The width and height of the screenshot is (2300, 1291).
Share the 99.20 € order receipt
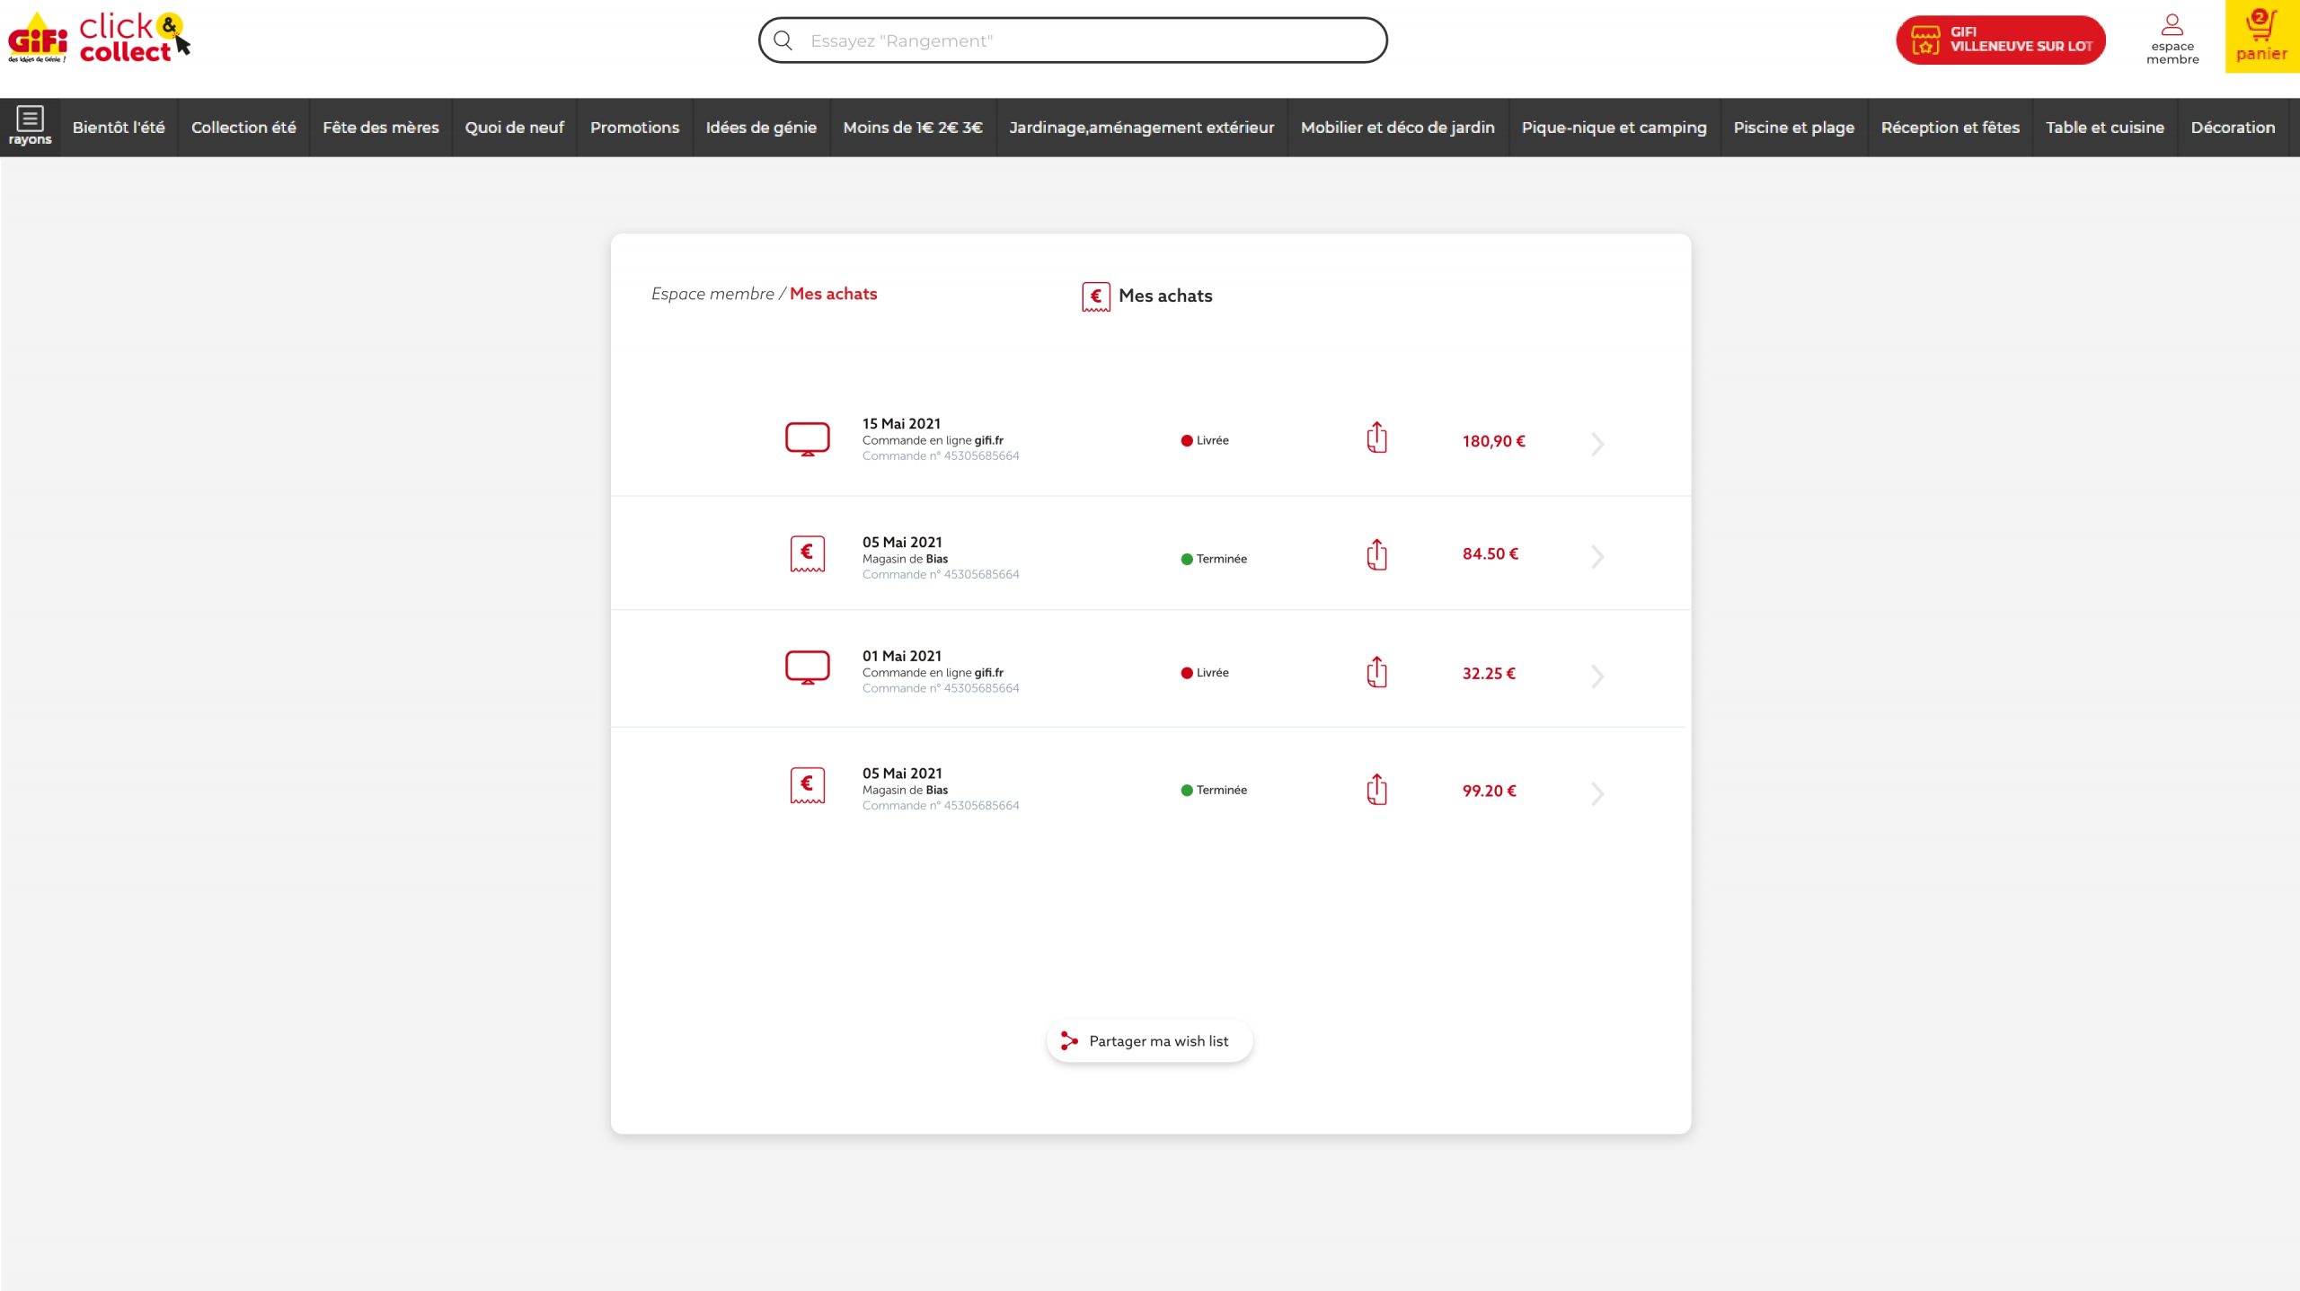(x=1376, y=790)
